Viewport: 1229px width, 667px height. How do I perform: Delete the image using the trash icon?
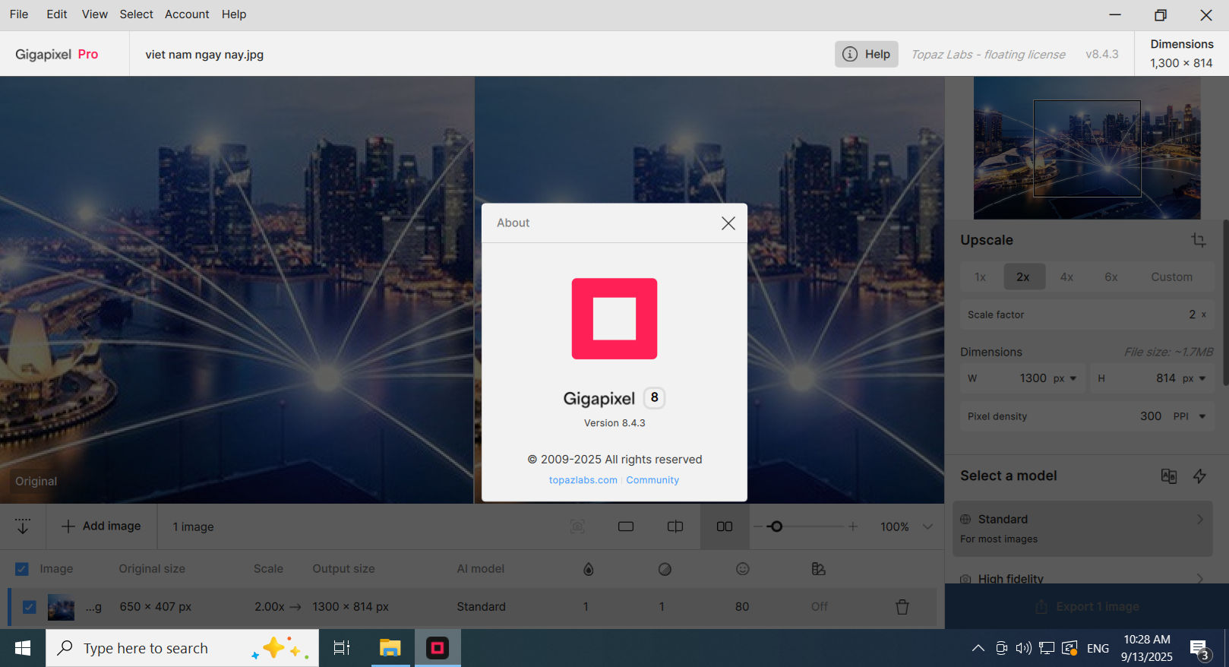coord(902,607)
